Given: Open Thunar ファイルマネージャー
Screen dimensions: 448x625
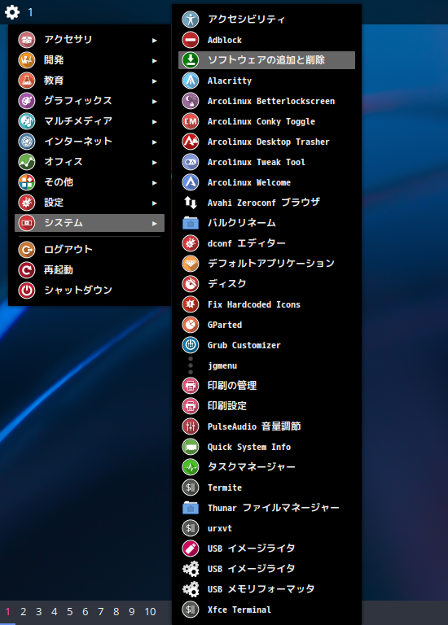Looking at the screenshot, I should click(266, 508).
